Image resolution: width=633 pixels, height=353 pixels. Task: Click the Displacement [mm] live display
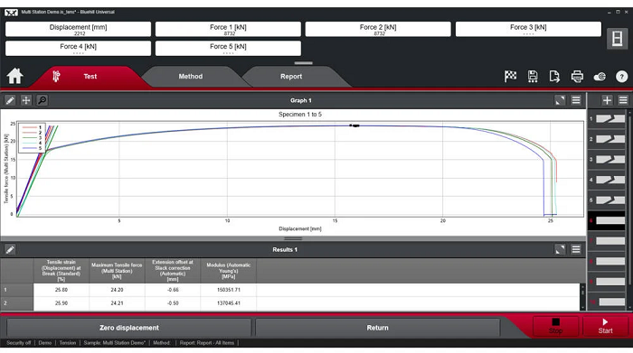[x=78, y=29]
